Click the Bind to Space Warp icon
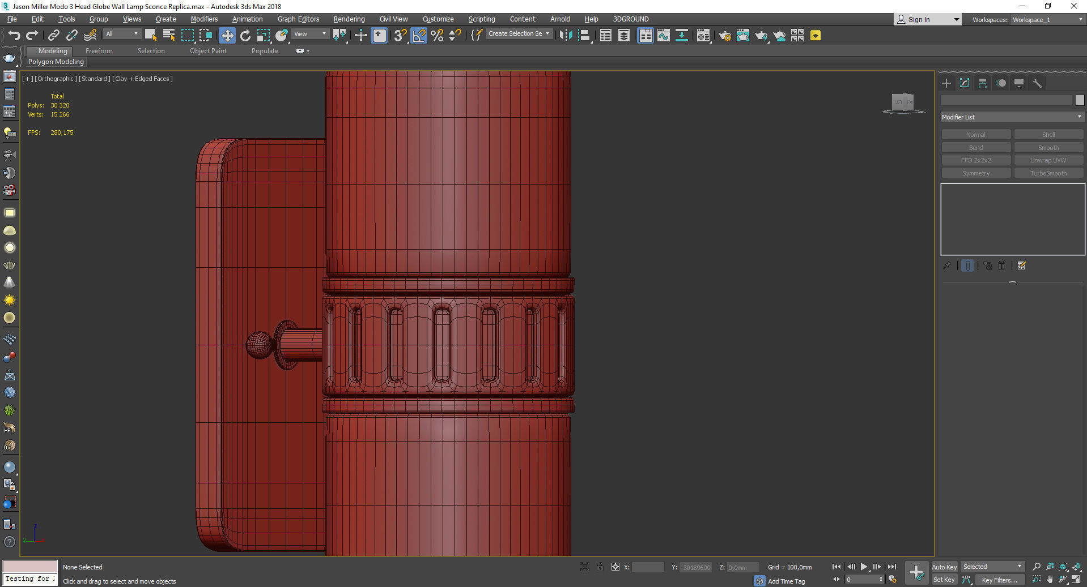The image size is (1087, 587). click(x=90, y=36)
